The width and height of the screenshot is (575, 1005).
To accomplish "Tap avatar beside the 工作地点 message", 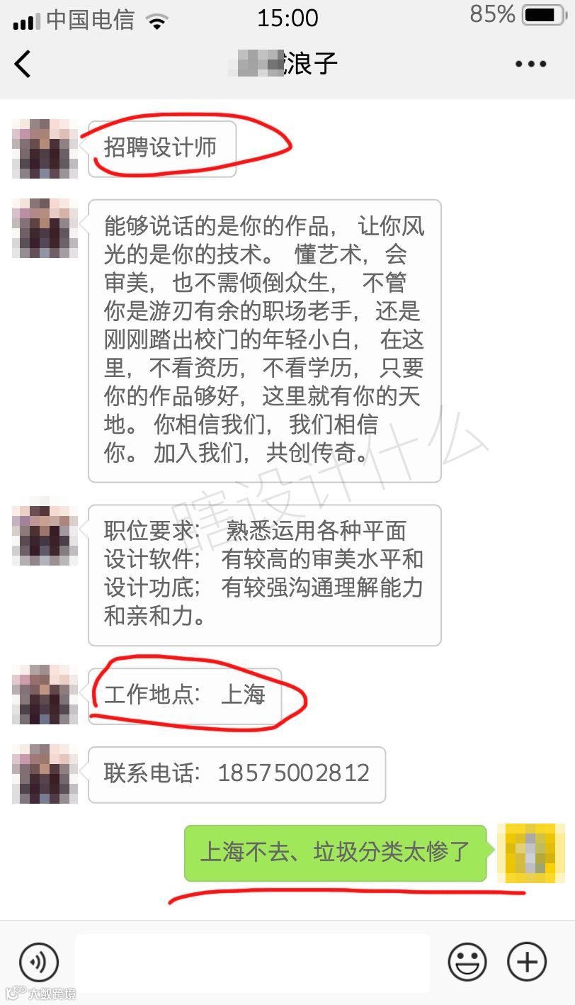I will tap(45, 695).
